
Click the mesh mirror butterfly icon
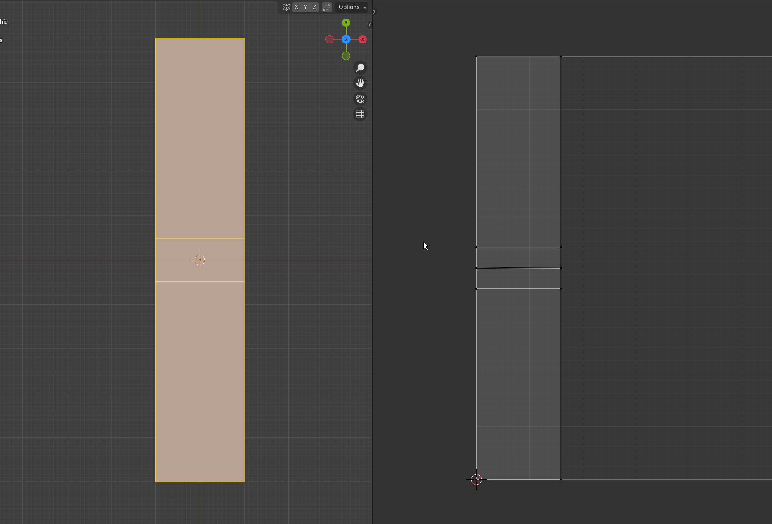tap(286, 7)
